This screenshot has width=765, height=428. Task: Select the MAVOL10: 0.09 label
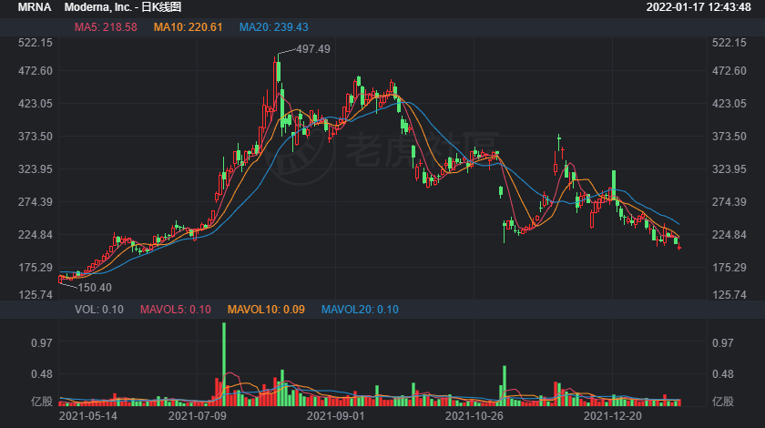pos(266,310)
